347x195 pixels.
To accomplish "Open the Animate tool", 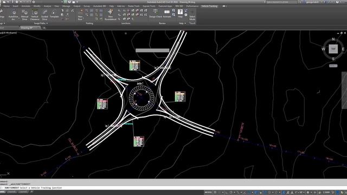I will pyautogui.click(x=167, y=14).
